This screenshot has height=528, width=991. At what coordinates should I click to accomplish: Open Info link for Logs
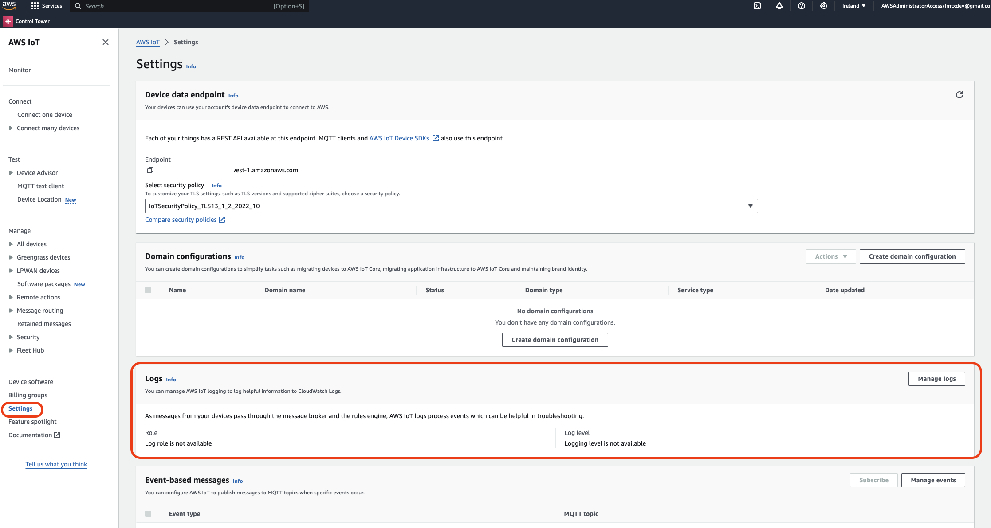171,380
